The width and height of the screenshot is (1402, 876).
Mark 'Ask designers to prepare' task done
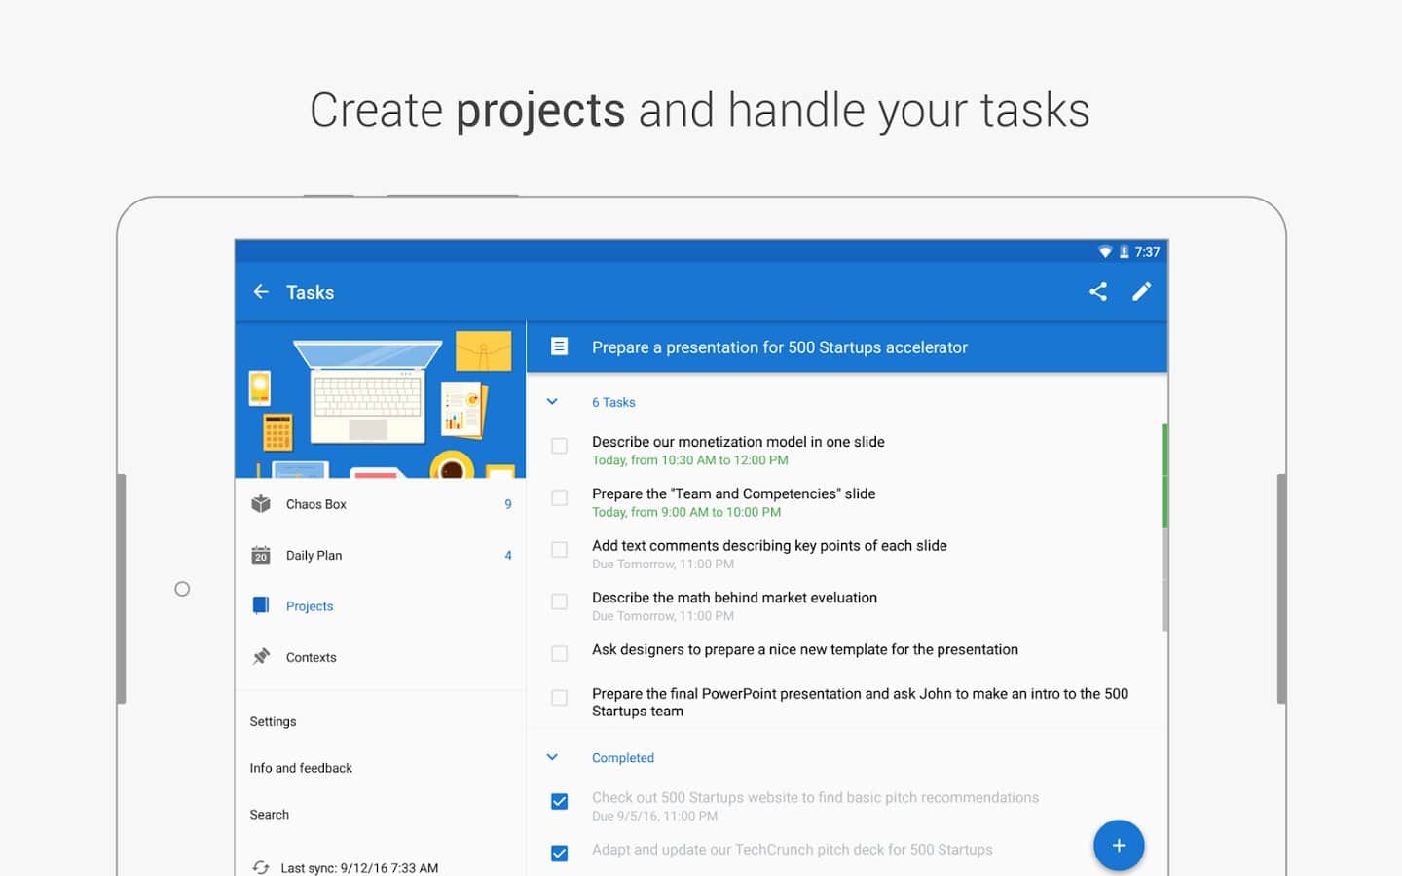pyautogui.click(x=559, y=653)
